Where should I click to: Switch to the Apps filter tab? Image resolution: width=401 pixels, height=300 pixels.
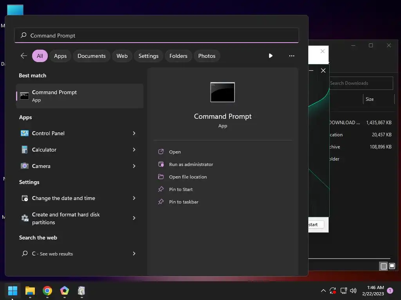(60, 56)
